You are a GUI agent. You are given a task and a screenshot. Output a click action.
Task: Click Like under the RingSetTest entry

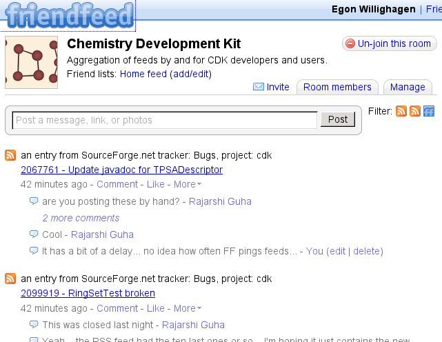coord(156,308)
